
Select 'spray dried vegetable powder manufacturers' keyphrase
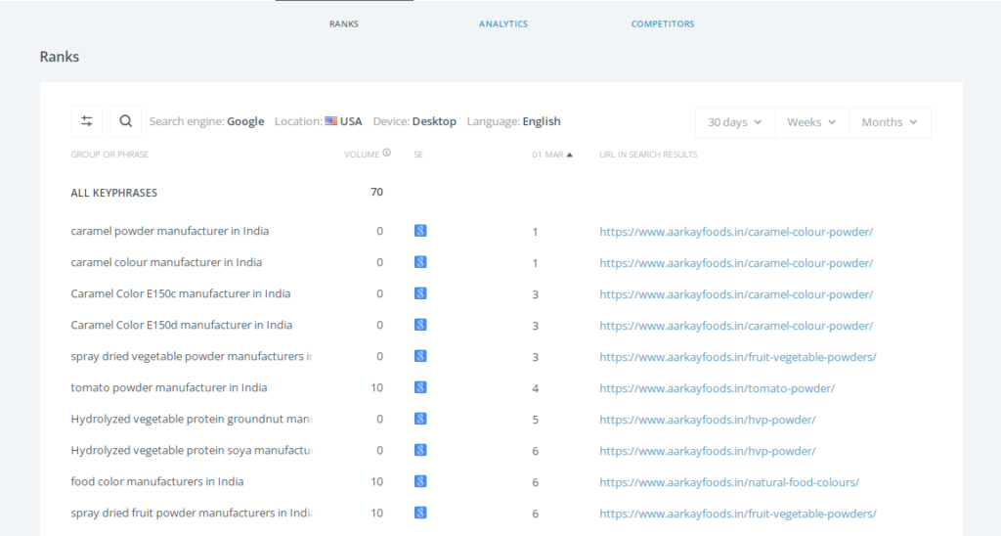pyautogui.click(x=192, y=356)
